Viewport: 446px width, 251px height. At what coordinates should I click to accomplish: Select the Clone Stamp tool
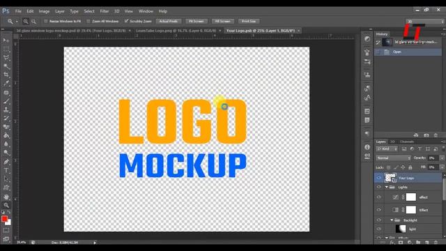[x=6, y=109]
